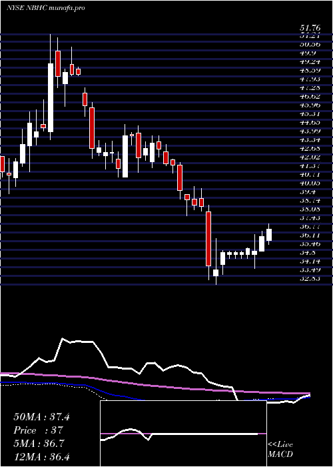Click the 50MA : 37.4 indicator readout
This screenshot has height=467, width=333.
click(41, 417)
